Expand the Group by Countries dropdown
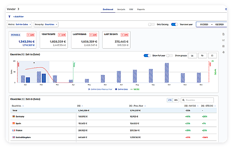Screen dimensions: 233x149 click(46, 24)
